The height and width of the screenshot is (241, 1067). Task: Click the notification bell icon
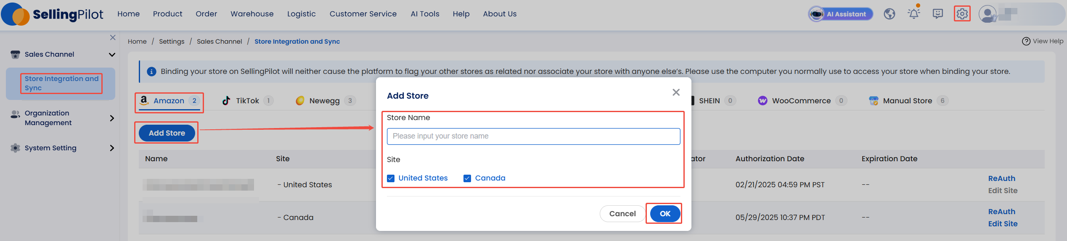(x=913, y=14)
